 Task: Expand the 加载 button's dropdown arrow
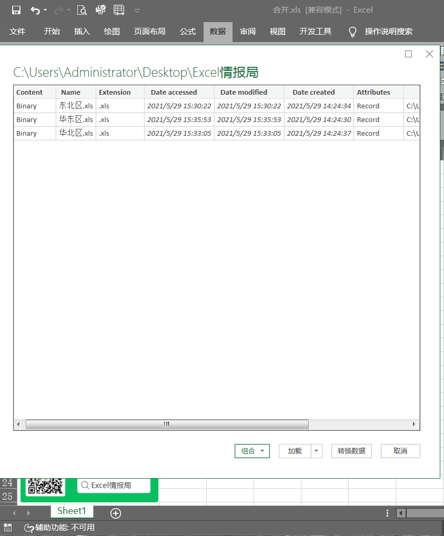[317, 451]
